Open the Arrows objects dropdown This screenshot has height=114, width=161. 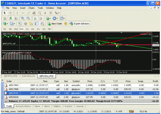(57, 13)
